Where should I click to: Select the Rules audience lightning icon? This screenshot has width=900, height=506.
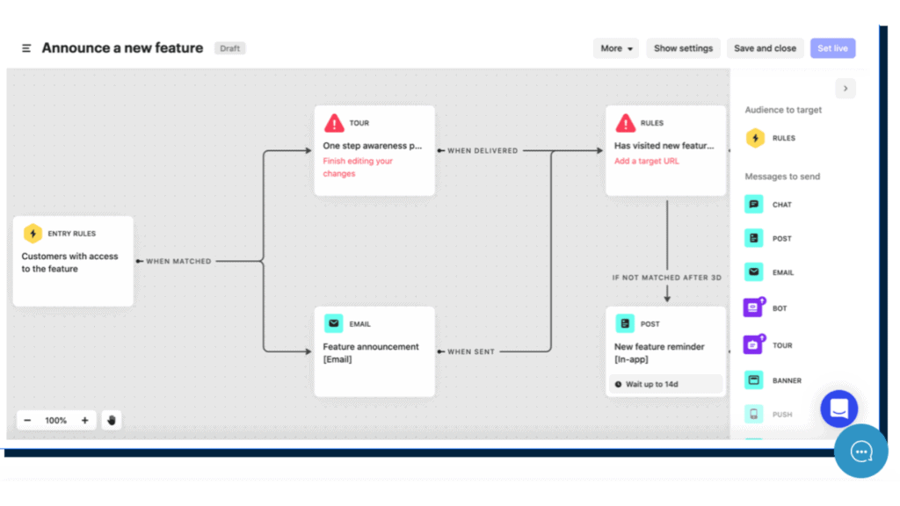(755, 138)
